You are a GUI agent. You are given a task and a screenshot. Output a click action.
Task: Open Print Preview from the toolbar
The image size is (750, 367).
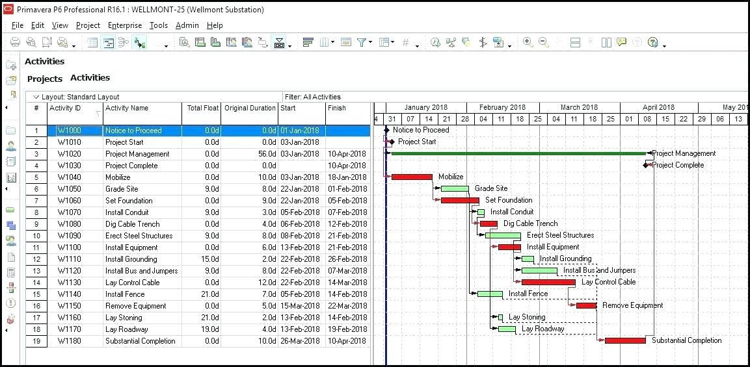pos(31,43)
